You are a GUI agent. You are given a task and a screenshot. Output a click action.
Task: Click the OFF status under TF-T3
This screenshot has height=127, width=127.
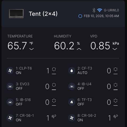tap(81, 104)
